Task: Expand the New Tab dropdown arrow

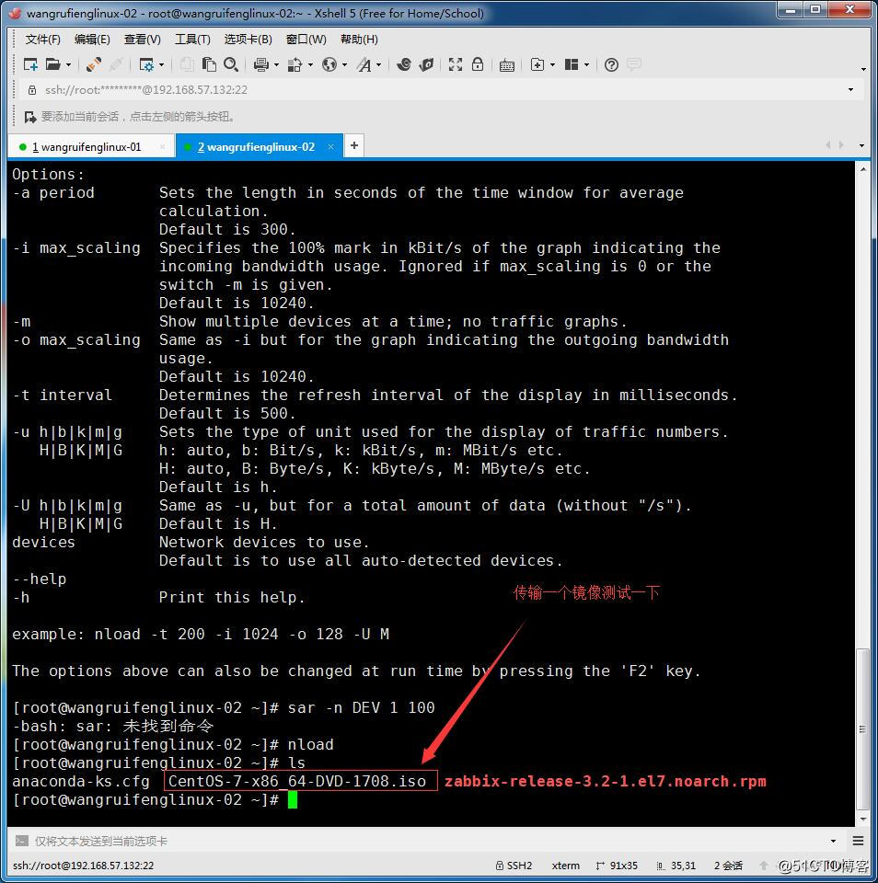Action: coord(552,65)
